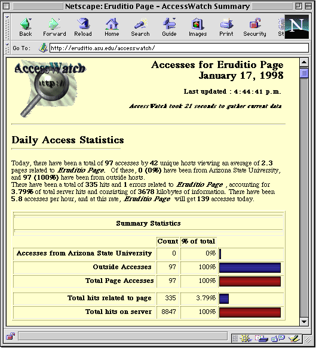Open Navigator from the component bar
The height and width of the screenshot is (348, 316).
(x=246, y=338)
